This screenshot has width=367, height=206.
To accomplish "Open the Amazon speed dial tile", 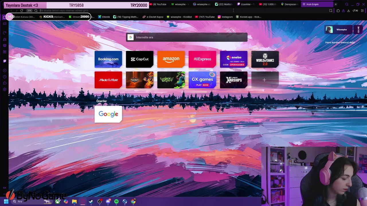I will point(171,59).
